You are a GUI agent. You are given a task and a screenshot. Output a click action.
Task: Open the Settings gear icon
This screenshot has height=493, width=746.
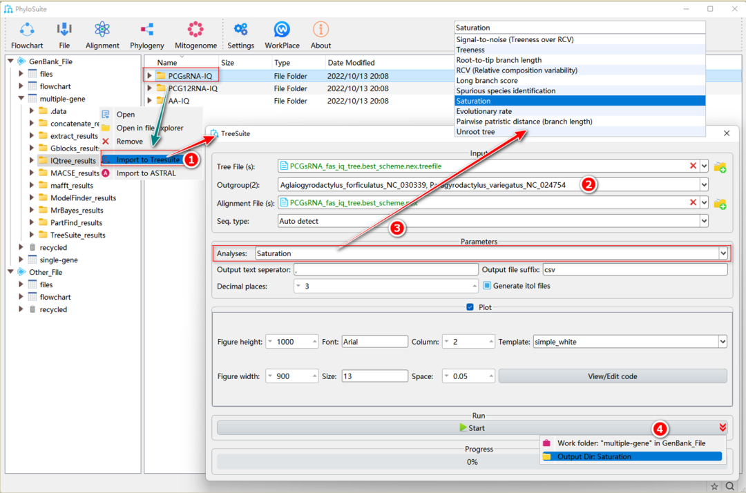point(241,30)
